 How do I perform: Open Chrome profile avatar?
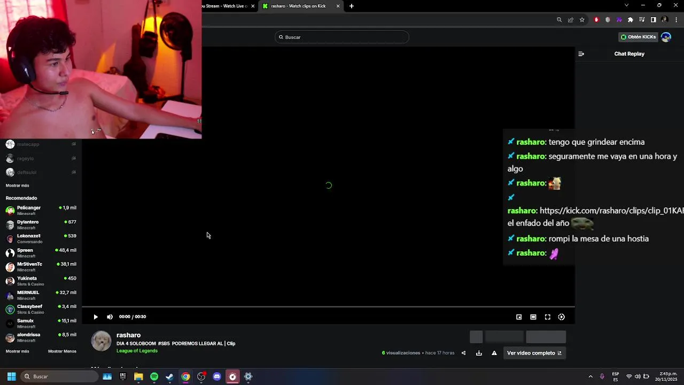(665, 20)
